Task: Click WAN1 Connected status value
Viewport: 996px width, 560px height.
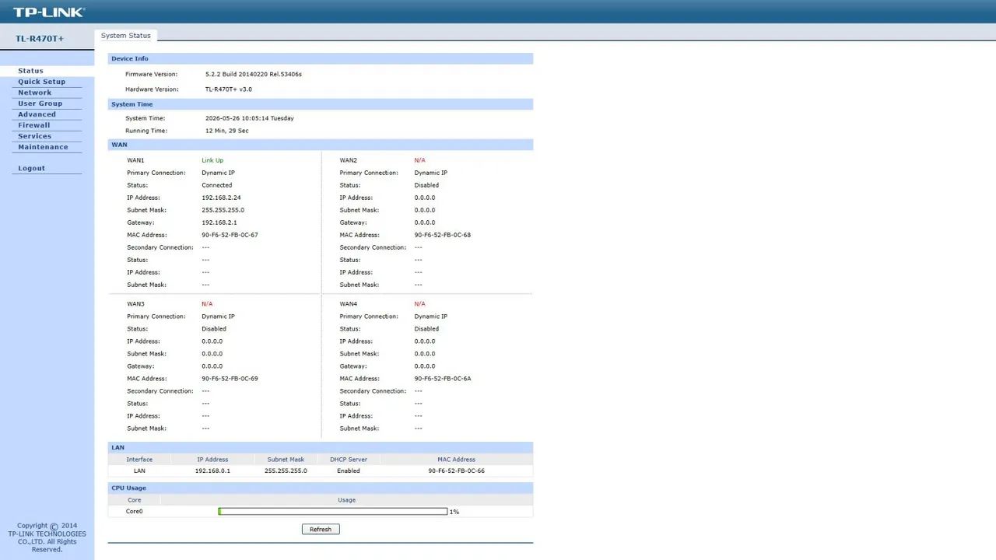Action: click(x=217, y=185)
